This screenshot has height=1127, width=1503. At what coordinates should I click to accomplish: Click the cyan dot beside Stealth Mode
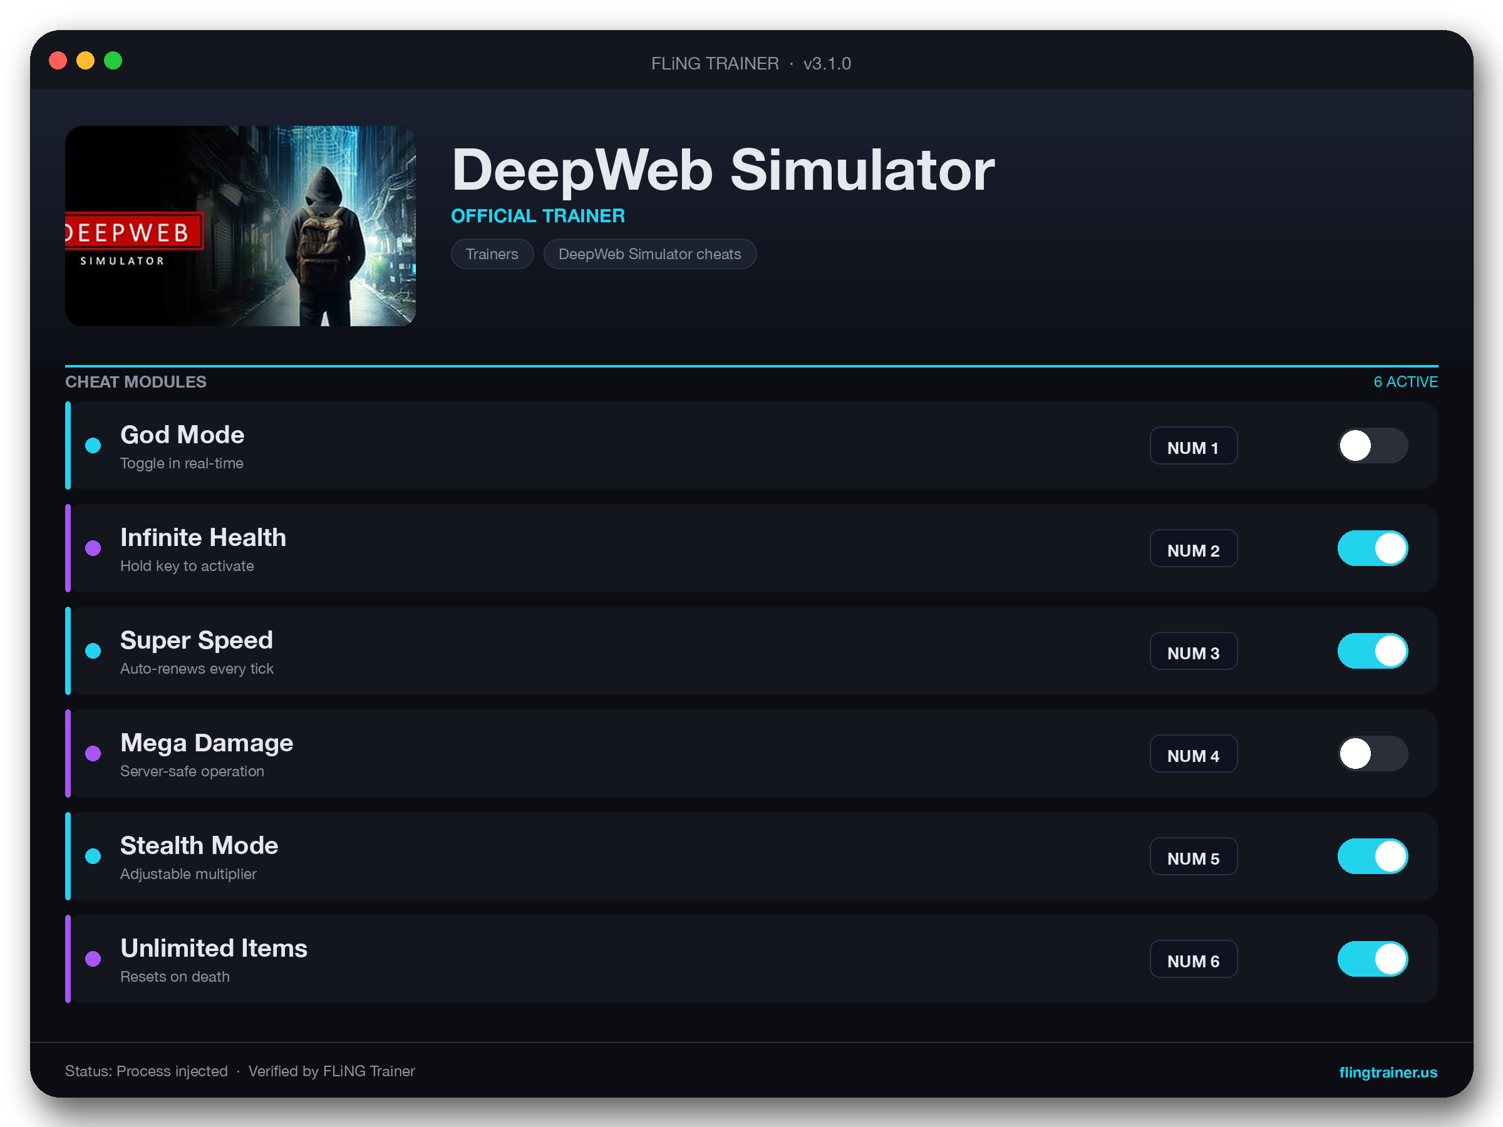(x=93, y=856)
